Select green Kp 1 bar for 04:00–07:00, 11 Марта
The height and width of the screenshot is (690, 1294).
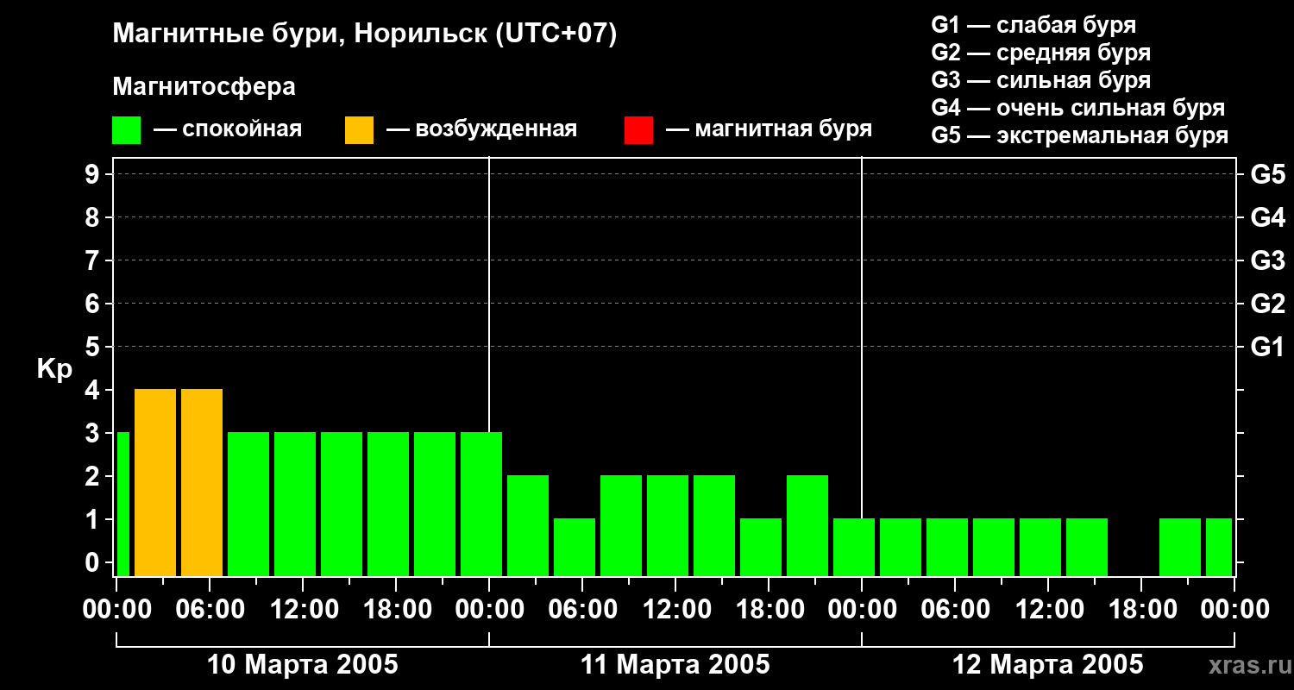(575, 547)
